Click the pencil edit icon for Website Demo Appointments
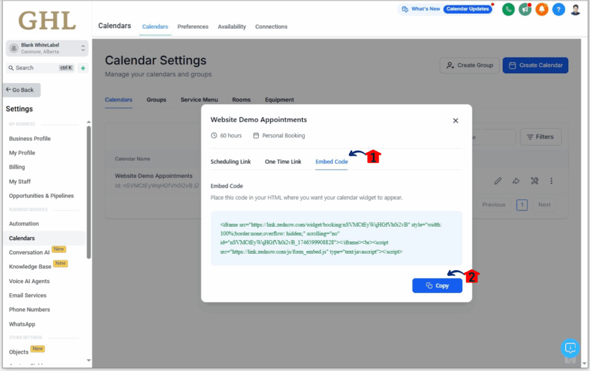The height and width of the screenshot is (371, 590). pos(497,181)
